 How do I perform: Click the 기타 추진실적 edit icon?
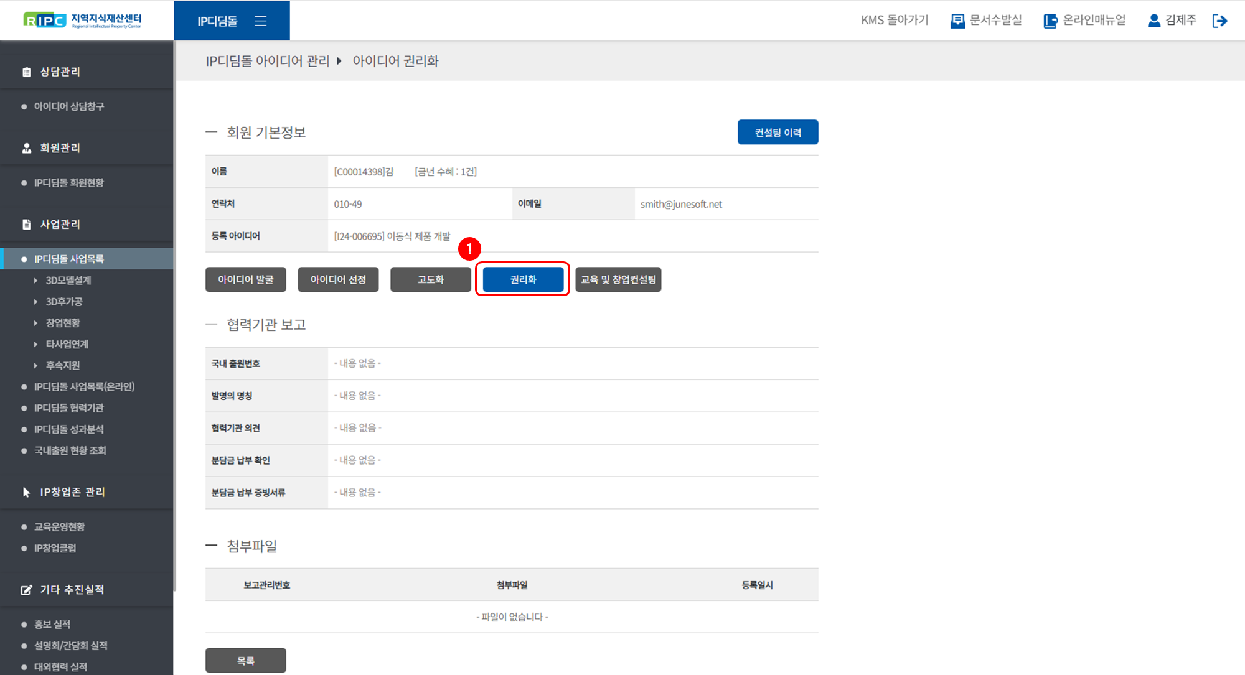click(x=26, y=590)
